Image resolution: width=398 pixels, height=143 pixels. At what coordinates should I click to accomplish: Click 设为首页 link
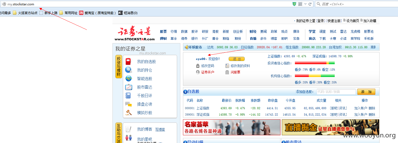coord(353,21)
